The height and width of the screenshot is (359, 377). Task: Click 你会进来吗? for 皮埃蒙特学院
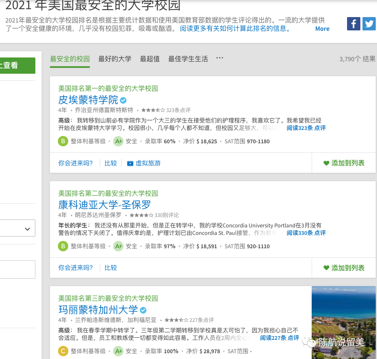(x=75, y=163)
